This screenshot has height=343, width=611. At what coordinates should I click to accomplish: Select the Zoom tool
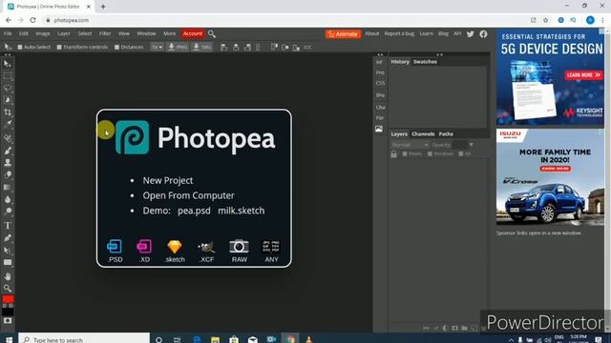pos(8,288)
